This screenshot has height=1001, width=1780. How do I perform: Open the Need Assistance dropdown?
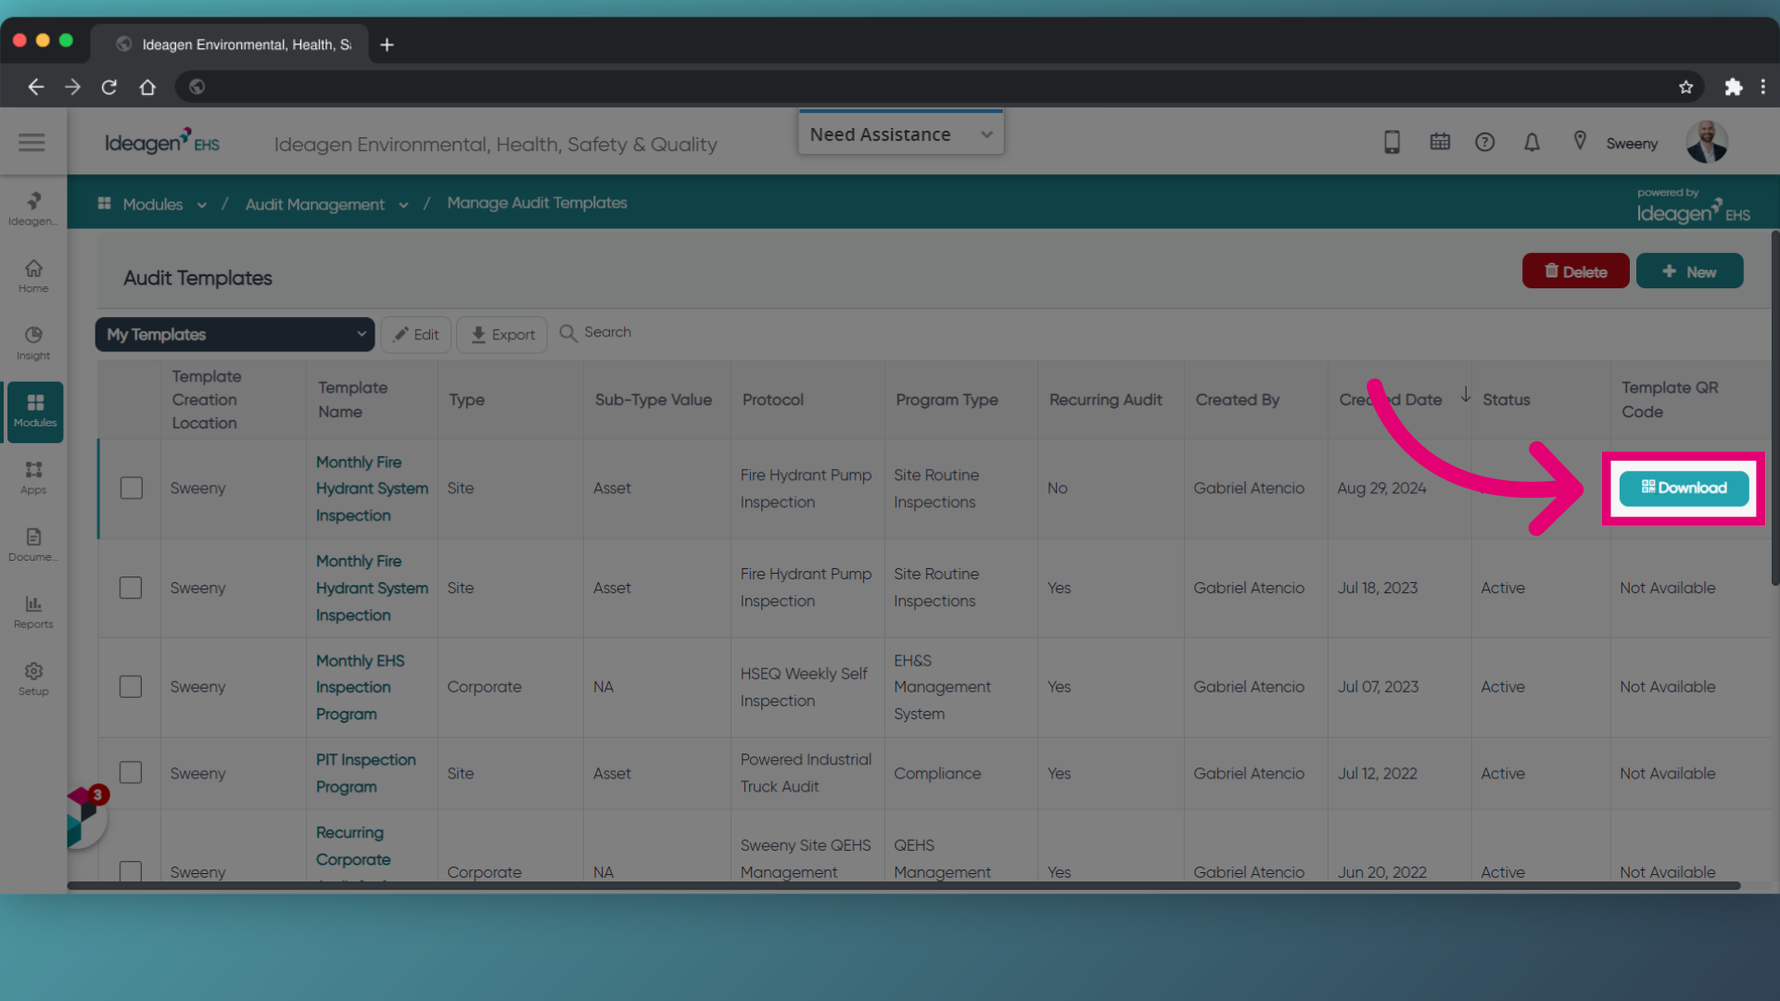(x=901, y=134)
